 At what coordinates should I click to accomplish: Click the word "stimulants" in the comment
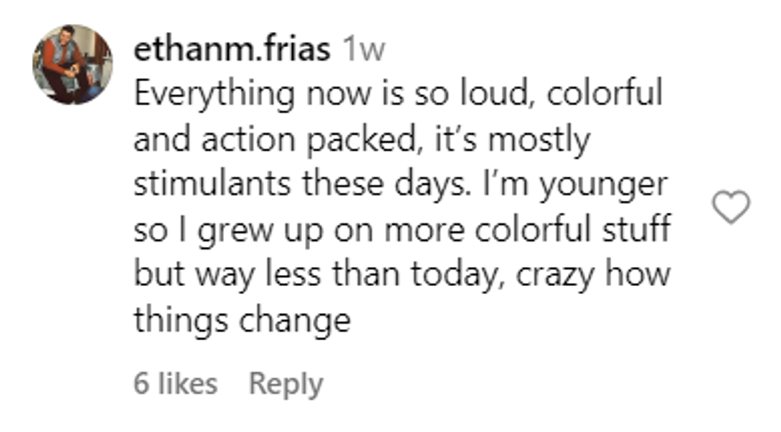click(x=212, y=185)
